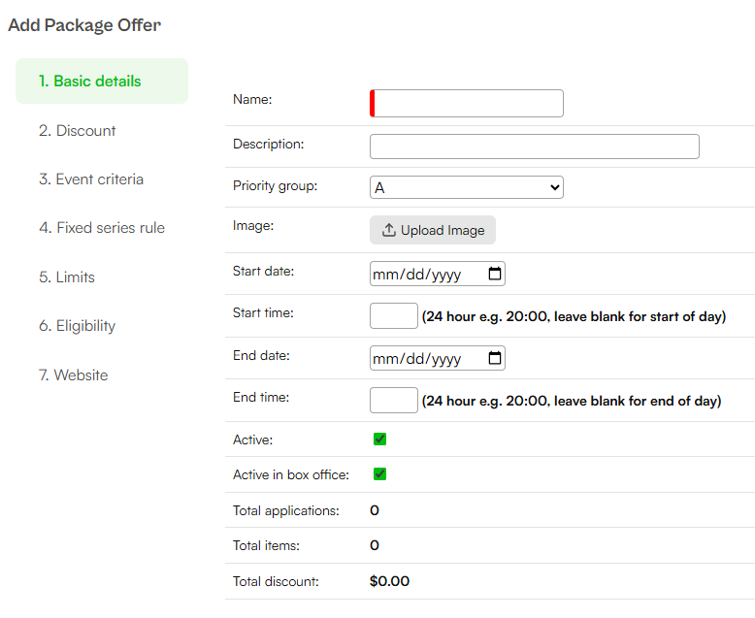Click the Start time input box
The height and width of the screenshot is (618, 755).
[x=393, y=315]
